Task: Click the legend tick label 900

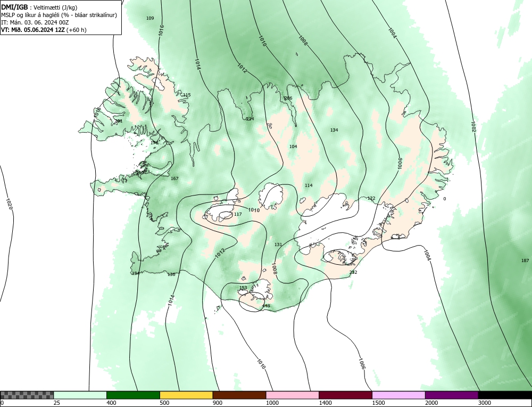Action: click(x=218, y=403)
